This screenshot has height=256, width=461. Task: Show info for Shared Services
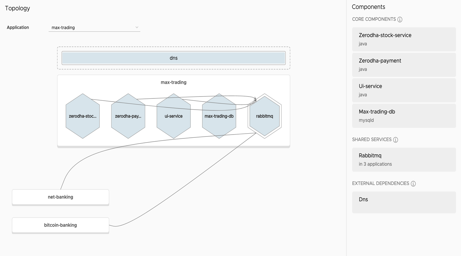(396, 140)
